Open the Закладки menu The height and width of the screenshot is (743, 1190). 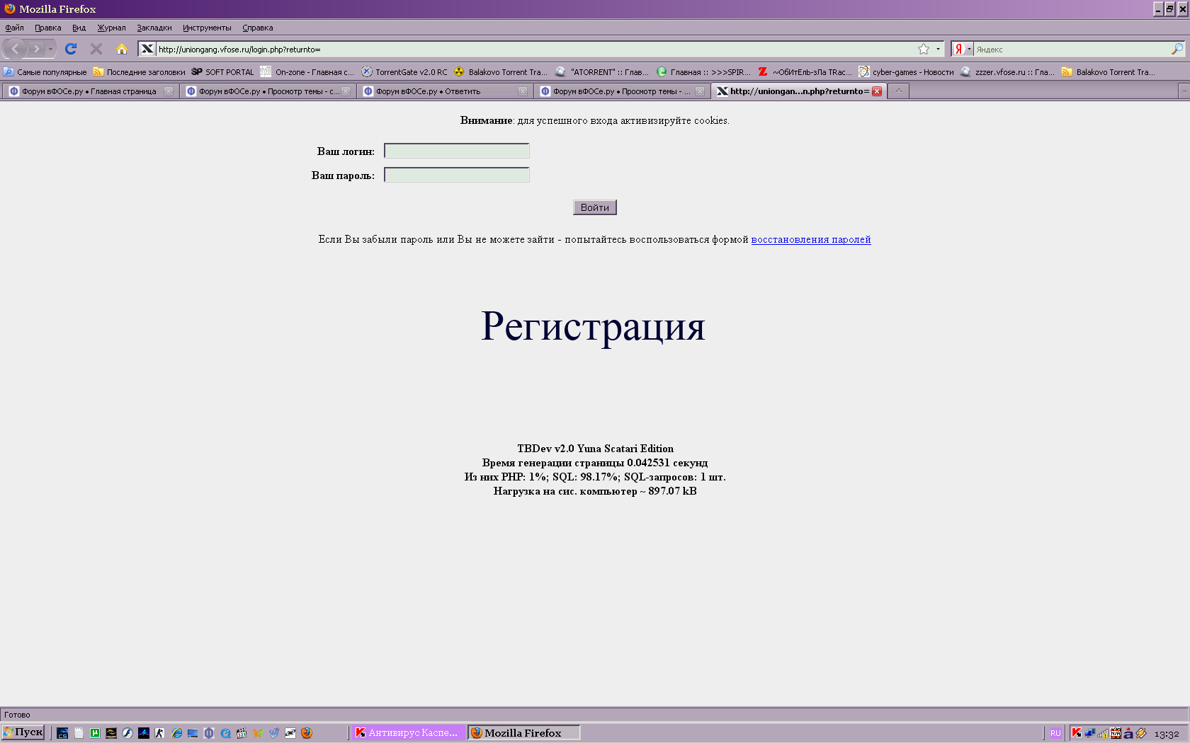(x=154, y=28)
